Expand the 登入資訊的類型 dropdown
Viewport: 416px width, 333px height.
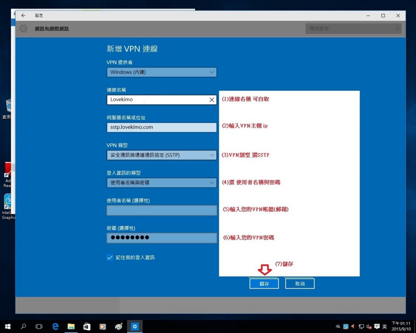162,183
